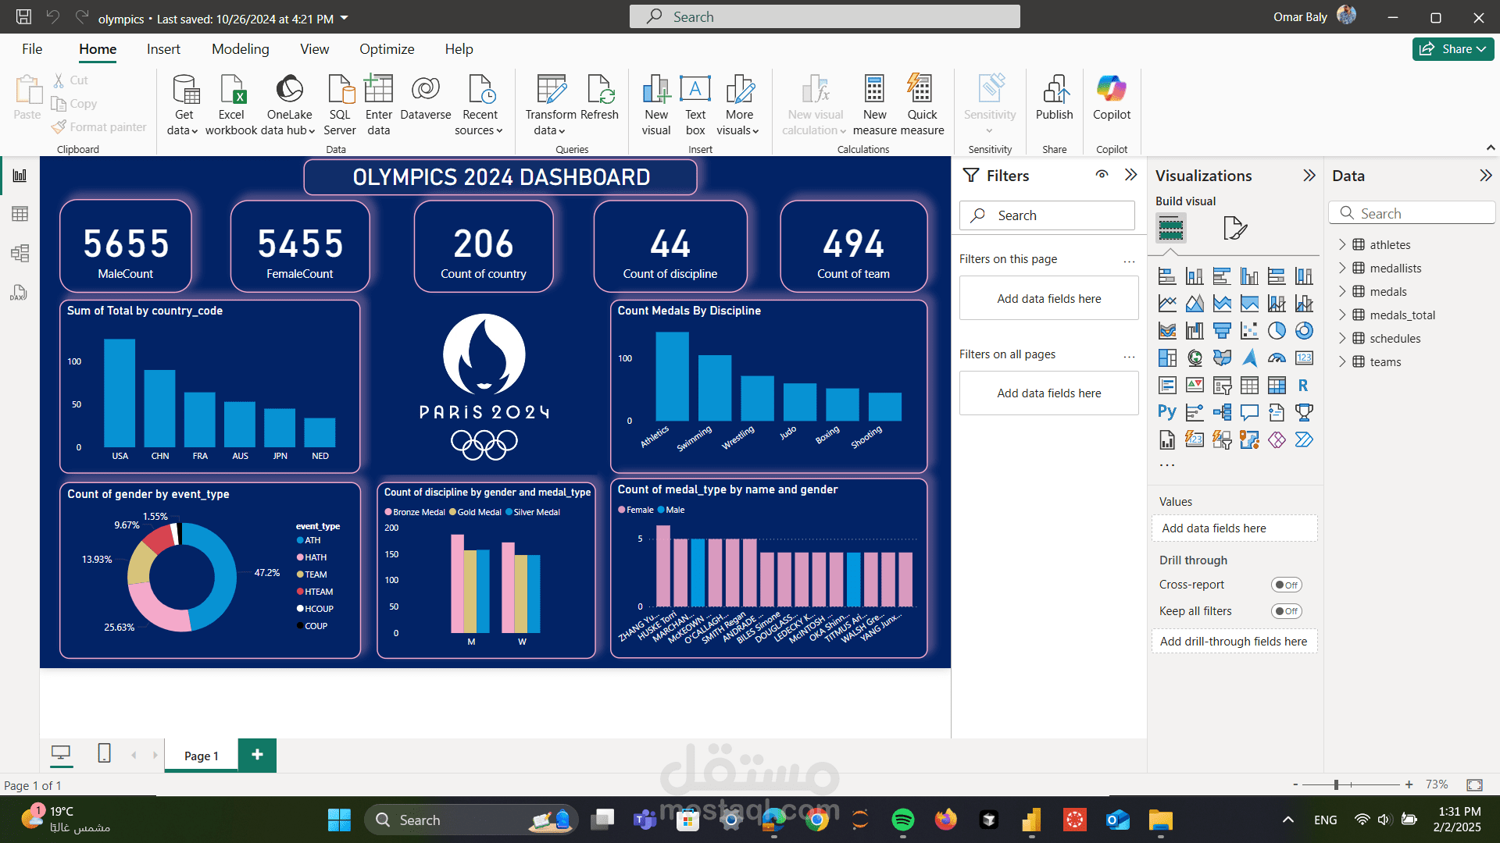Click the Publish icon in ribbon
1500x843 pixels.
coord(1054,91)
